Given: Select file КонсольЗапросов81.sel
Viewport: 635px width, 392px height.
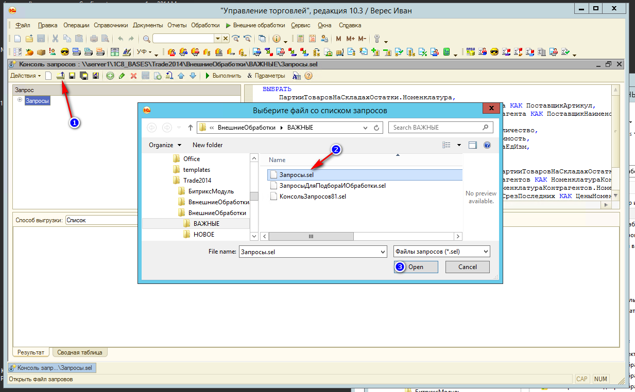Looking at the screenshot, I should [x=313, y=196].
